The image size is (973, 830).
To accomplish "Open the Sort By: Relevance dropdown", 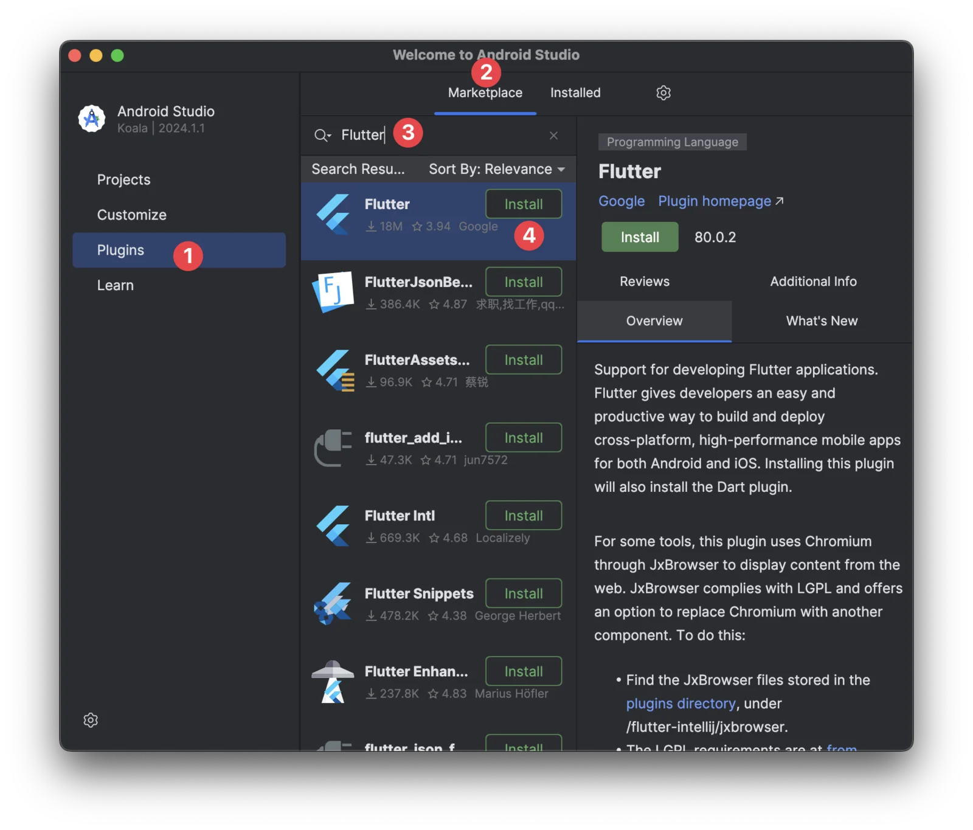I will (497, 169).
